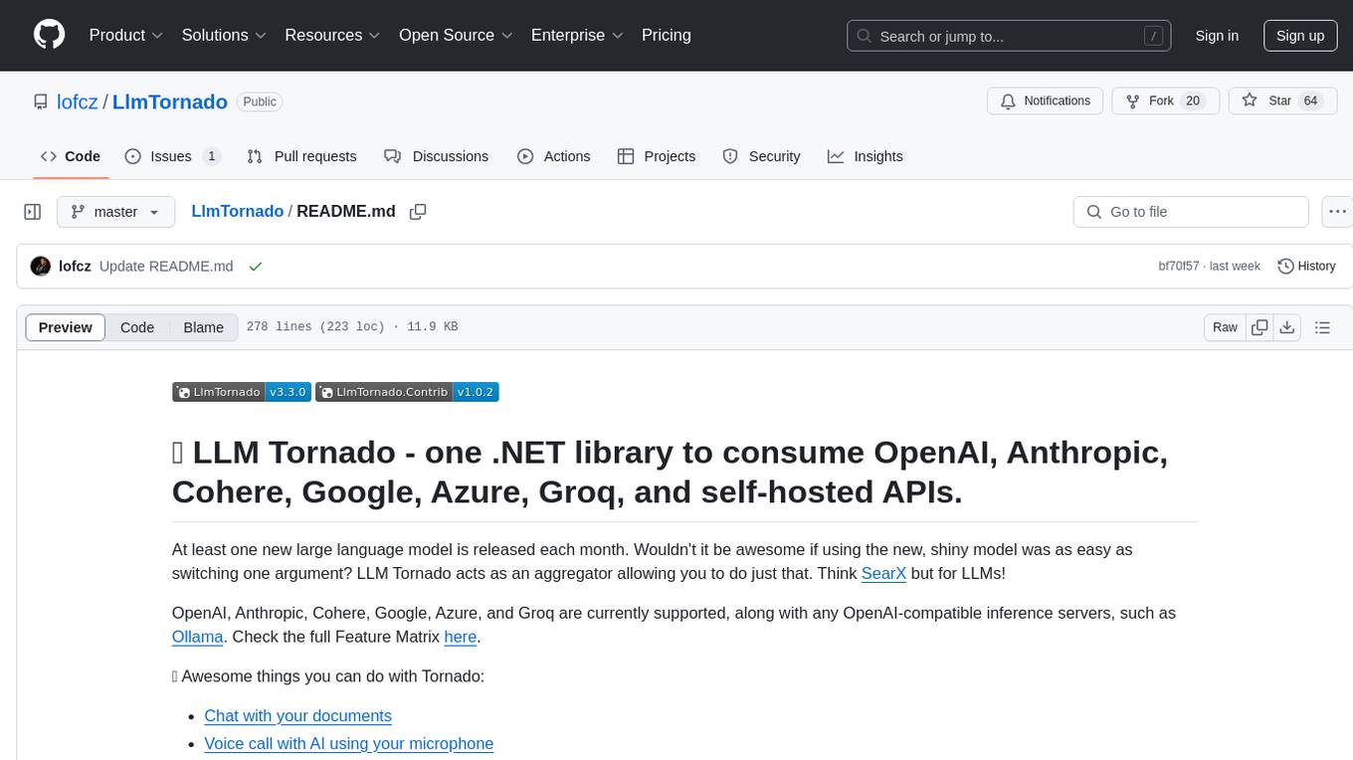
Task: Open the master branch dropdown
Action: (x=115, y=212)
